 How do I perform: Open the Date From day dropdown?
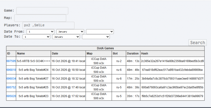pyautogui.click(x=40, y=32)
